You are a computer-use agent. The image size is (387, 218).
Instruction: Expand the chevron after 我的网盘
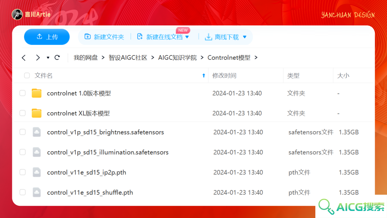[103, 57]
